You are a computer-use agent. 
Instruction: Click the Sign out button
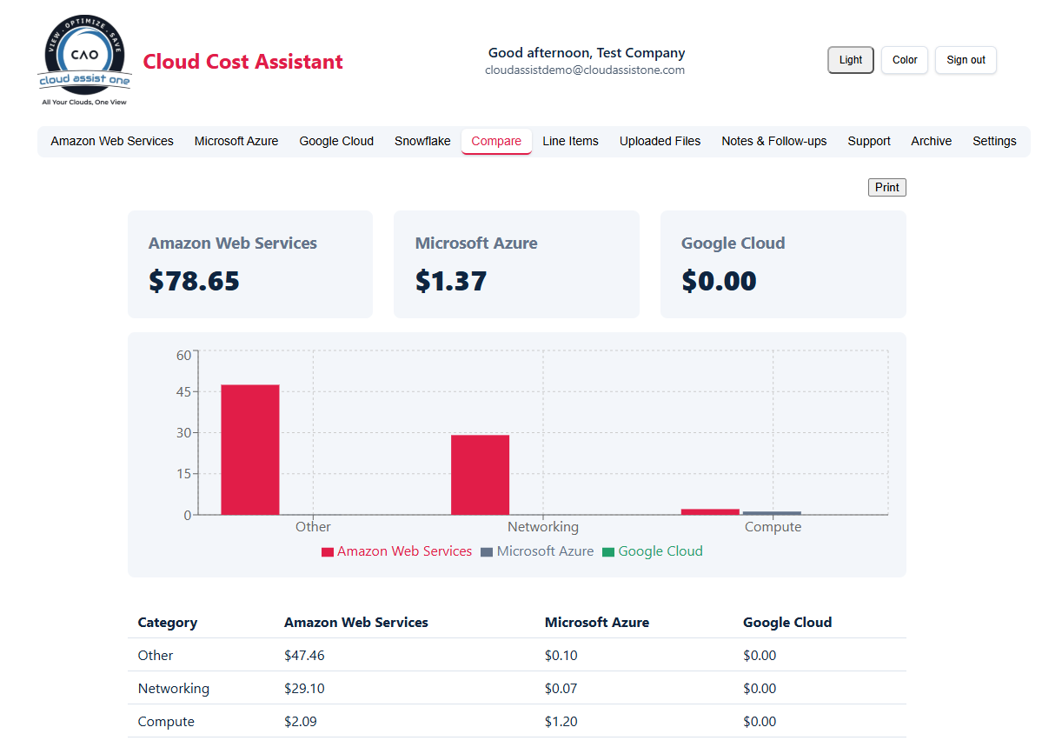(x=966, y=60)
